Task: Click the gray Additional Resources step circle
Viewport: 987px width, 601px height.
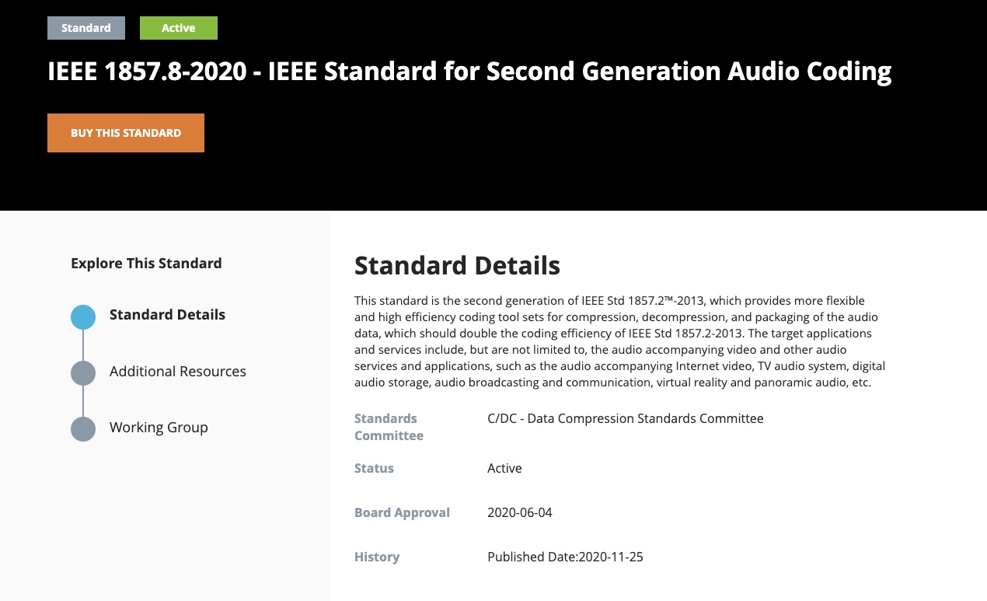Action: click(83, 372)
